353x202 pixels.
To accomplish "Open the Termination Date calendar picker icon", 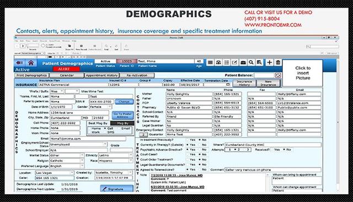I will pyautogui.click(x=228, y=84).
